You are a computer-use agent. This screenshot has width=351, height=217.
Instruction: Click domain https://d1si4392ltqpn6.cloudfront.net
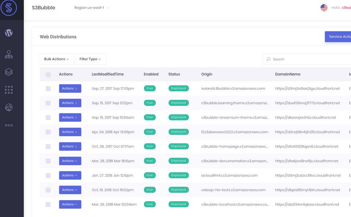[307, 147]
